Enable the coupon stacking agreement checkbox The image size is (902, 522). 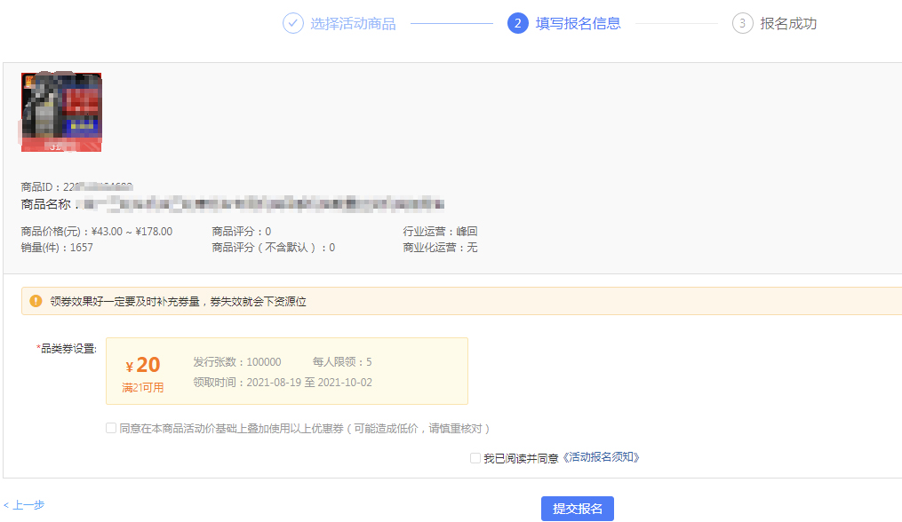111,427
